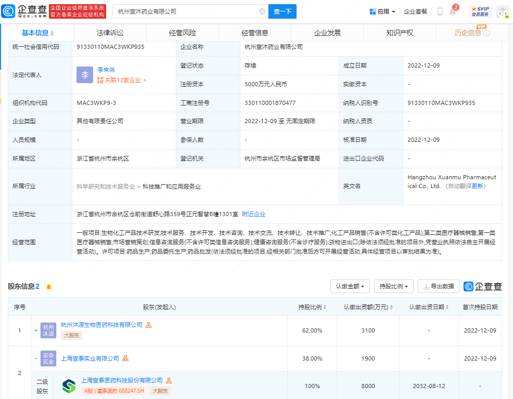Open the 持股比例 filter dropdown
Viewport: 513px width, 399px height.
[393, 286]
